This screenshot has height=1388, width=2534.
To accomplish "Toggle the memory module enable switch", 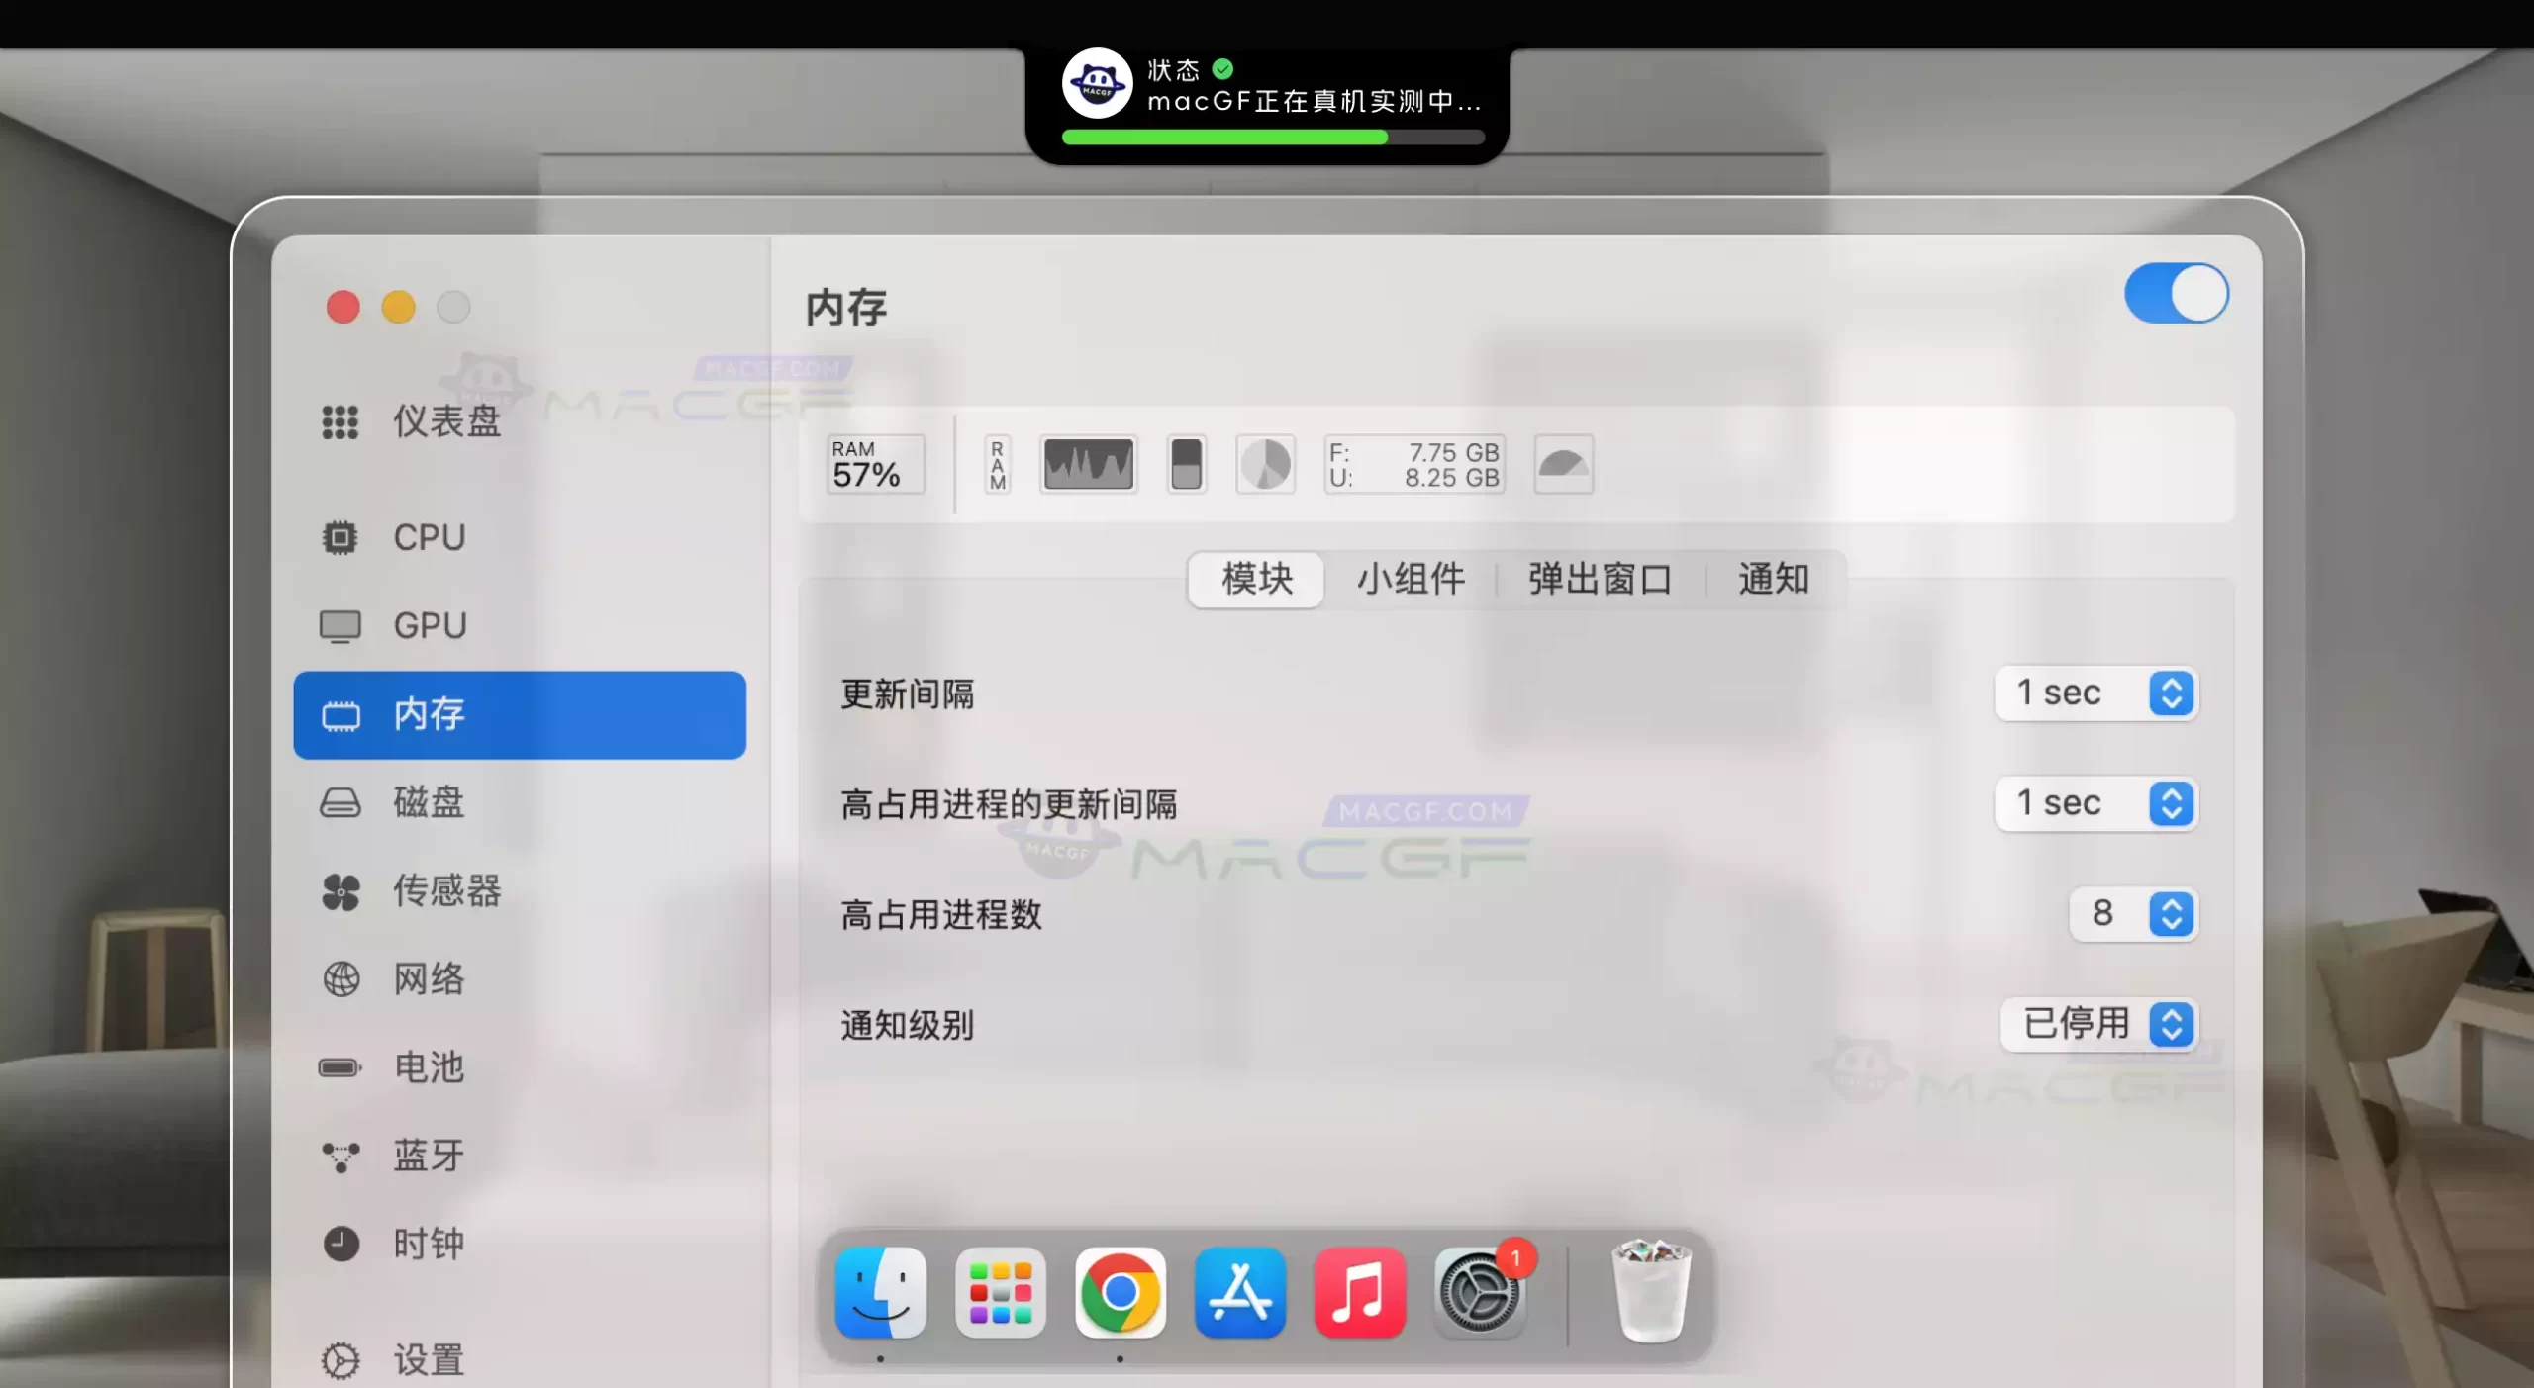I will [2176, 294].
